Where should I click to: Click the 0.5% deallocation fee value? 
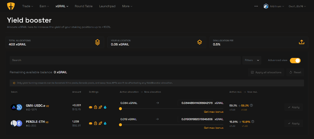pyautogui.click(x=216, y=44)
